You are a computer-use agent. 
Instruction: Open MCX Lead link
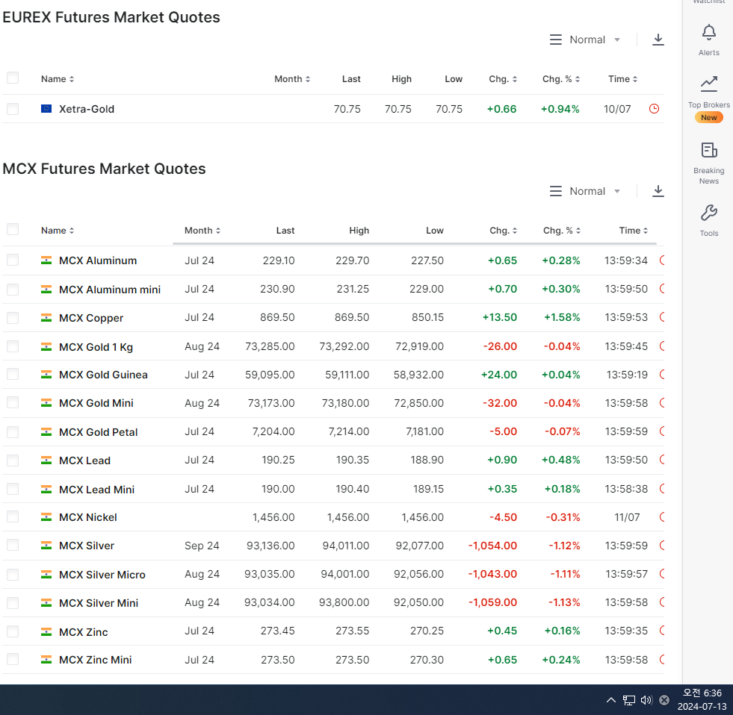tap(84, 460)
